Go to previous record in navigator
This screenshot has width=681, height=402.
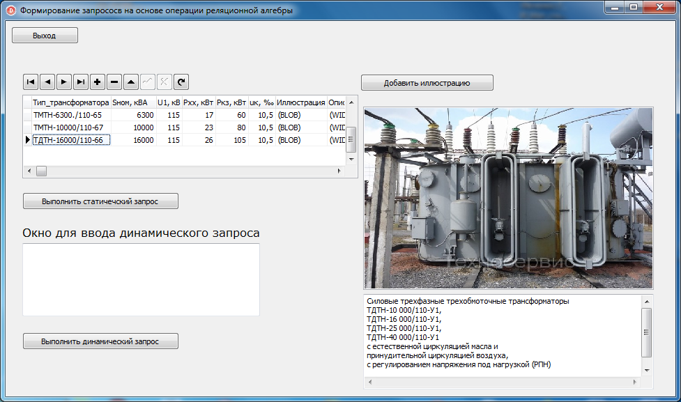pyautogui.click(x=47, y=82)
